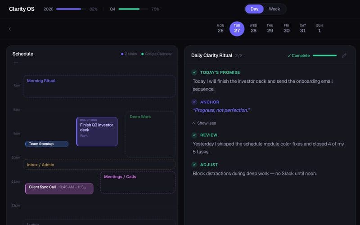Image resolution: width=360 pixels, height=225 pixels.
Task: Click the Adjust text about blocking distractions
Action: tap(255, 174)
